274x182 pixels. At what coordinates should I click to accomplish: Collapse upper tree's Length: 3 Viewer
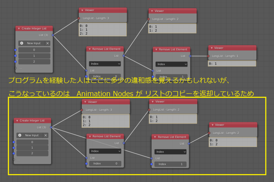82,10
